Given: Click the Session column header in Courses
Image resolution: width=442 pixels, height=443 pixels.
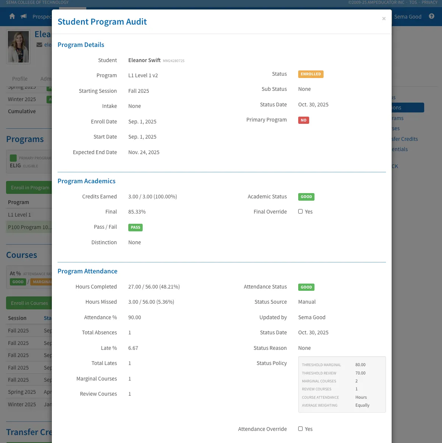Looking at the screenshot, I should (x=17, y=318).
